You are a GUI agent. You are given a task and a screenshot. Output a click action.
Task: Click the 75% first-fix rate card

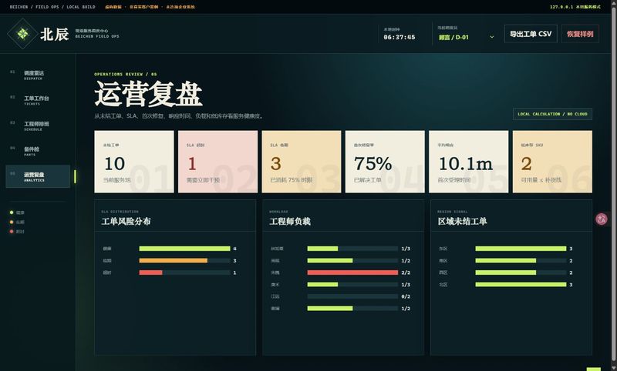385,162
